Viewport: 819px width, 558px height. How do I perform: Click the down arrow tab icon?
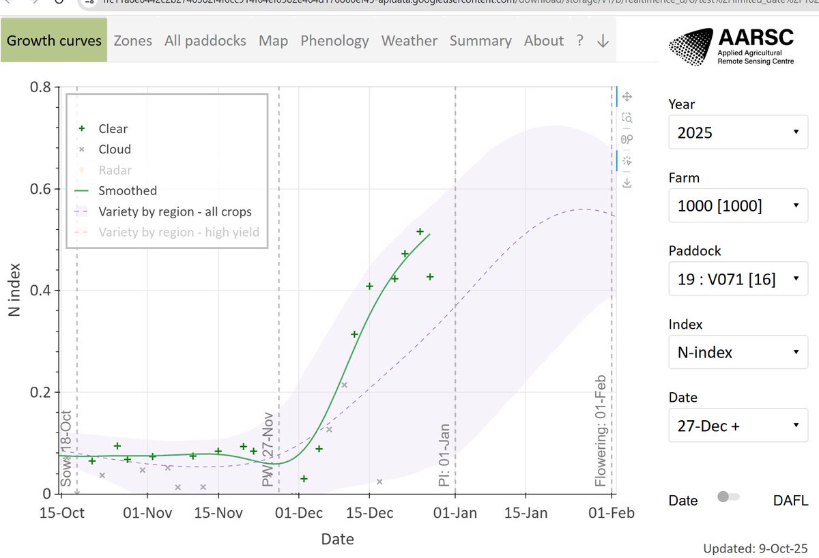pyautogui.click(x=602, y=41)
